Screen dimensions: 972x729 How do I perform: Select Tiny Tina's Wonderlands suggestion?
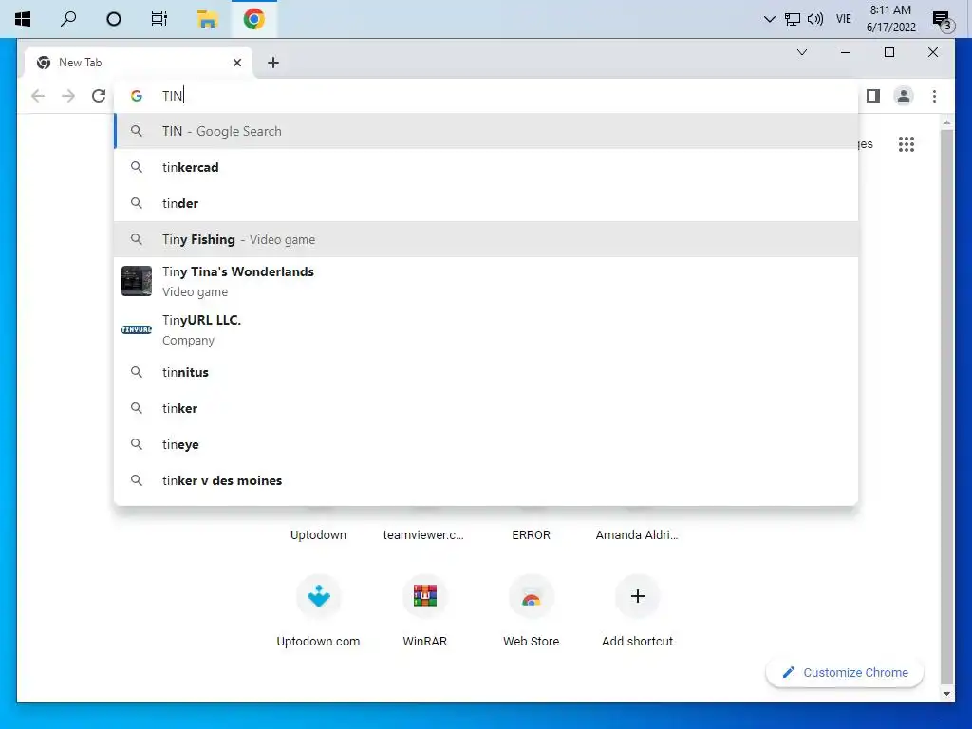(486, 281)
